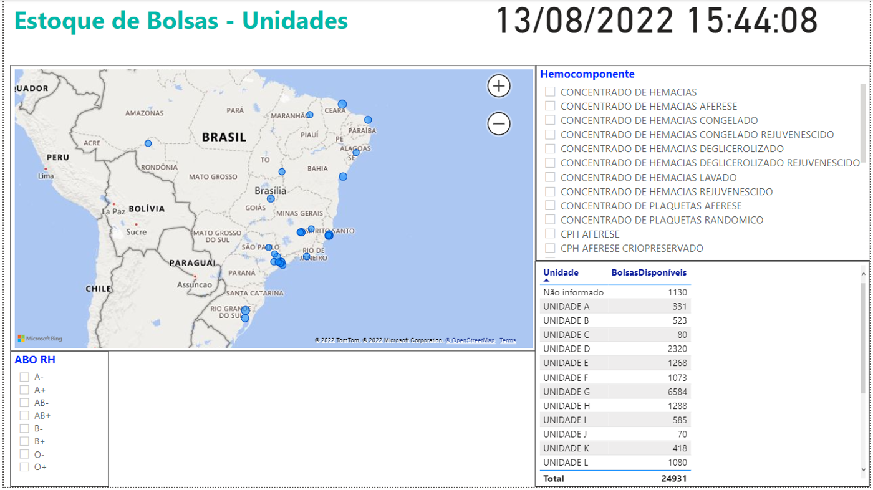Select the A+ blood type checkbox
This screenshot has width=873, height=490.
click(x=24, y=389)
